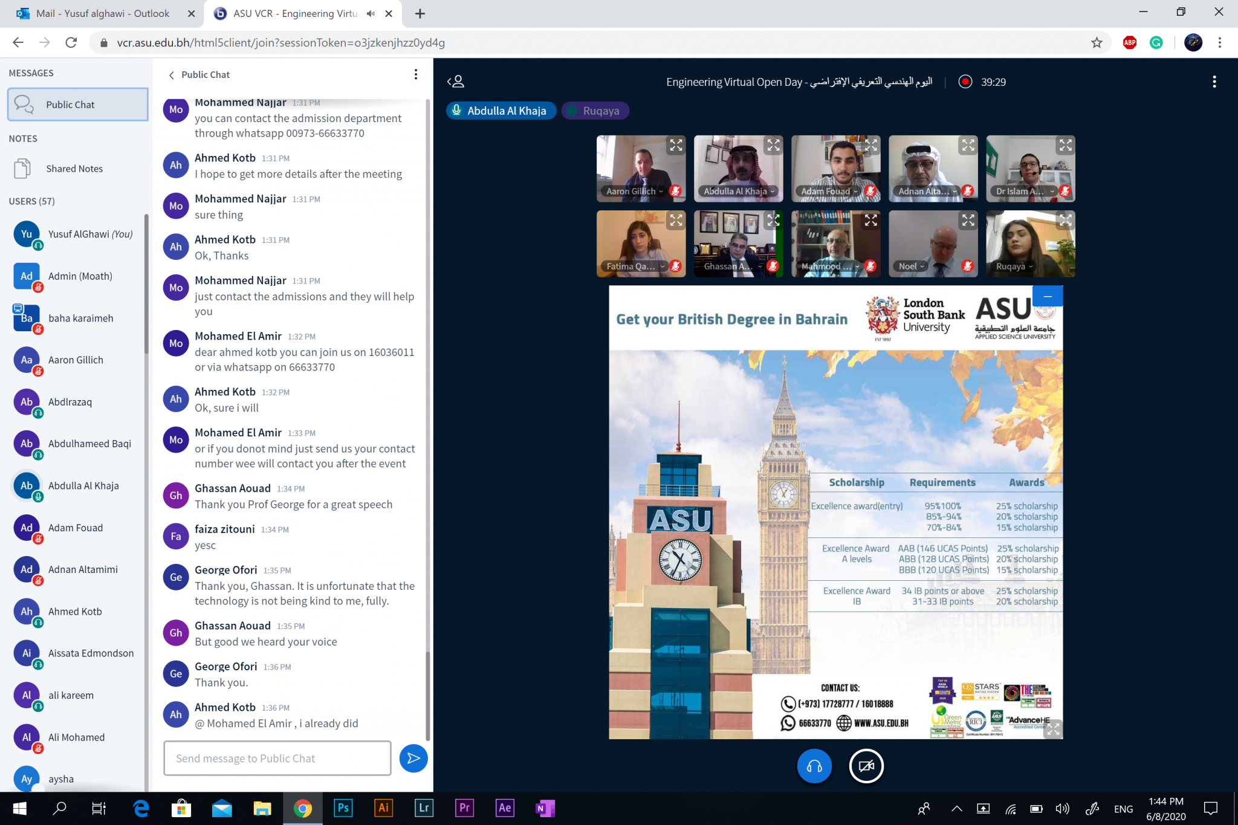This screenshot has width=1238, height=825.
Task: Open Adam Fouad webcam name dropdown
Action: [x=829, y=191]
